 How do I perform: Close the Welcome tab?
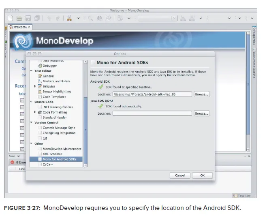(x=29, y=27)
